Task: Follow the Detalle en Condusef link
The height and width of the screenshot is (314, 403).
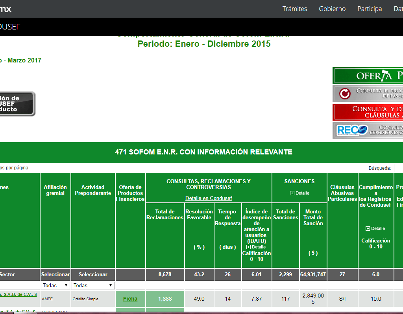Action: pos(209,198)
